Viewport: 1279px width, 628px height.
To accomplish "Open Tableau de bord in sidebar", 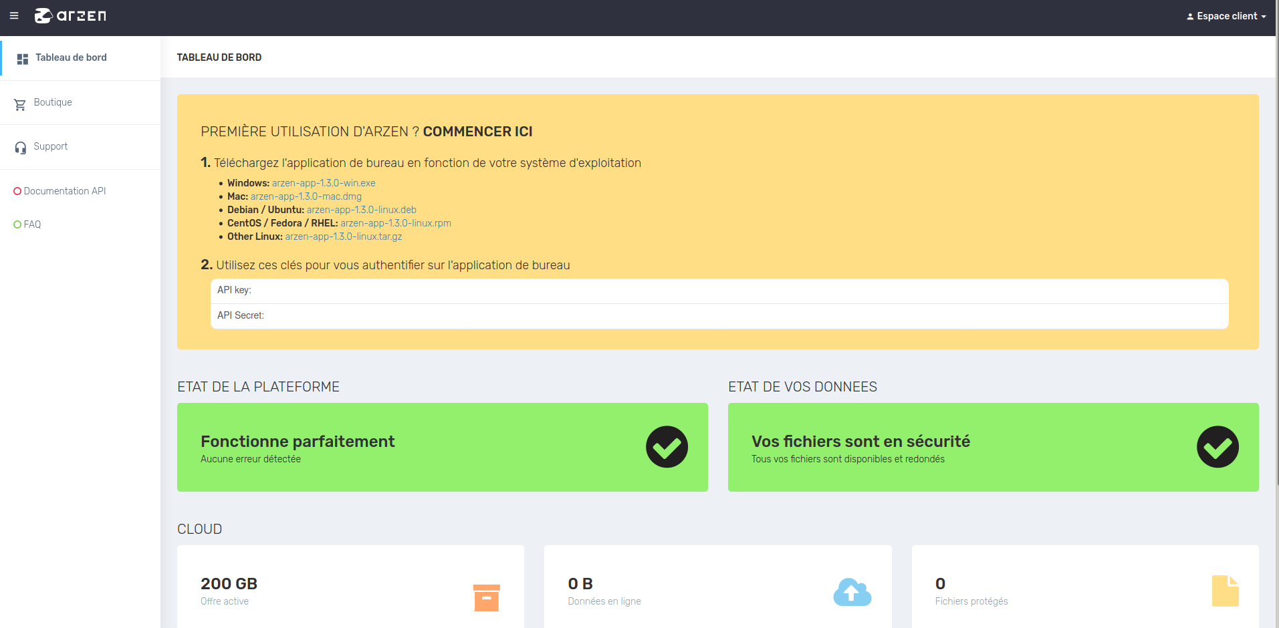I will [x=80, y=58].
